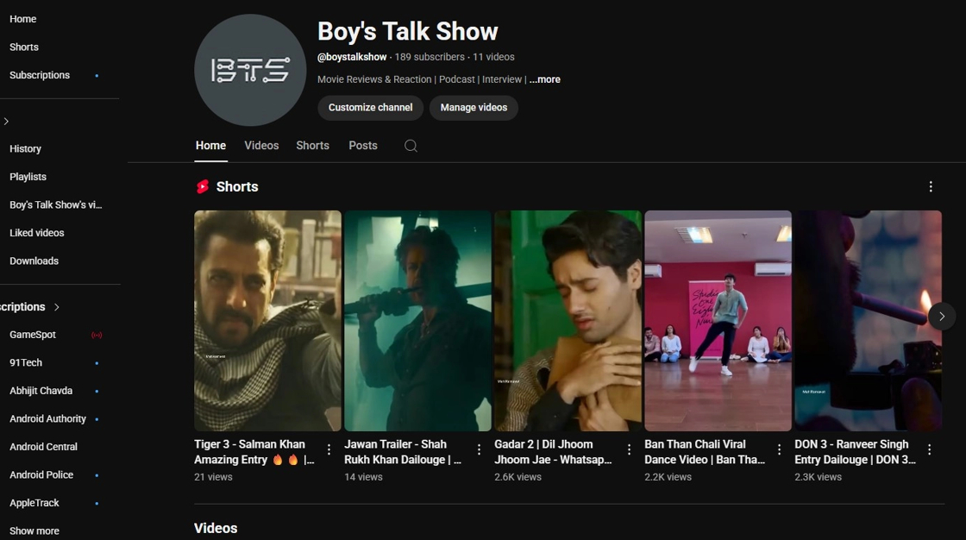Image resolution: width=966 pixels, height=540 pixels.
Task: Expand the sidebar 'You' section chevron
Action: pyautogui.click(x=6, y=122)
